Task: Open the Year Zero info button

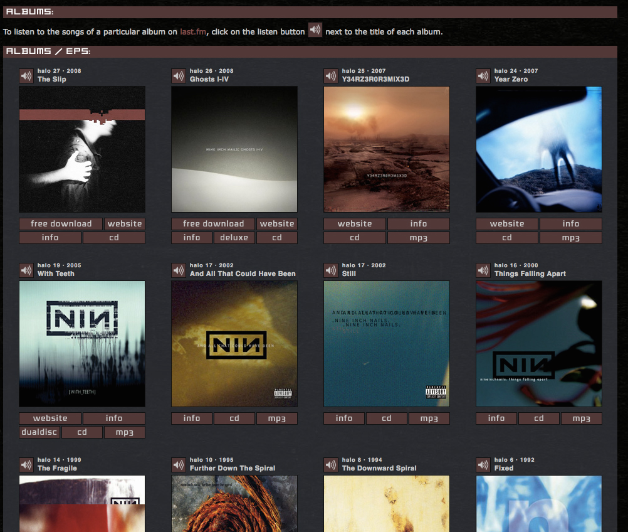Action: pos(571,224)
